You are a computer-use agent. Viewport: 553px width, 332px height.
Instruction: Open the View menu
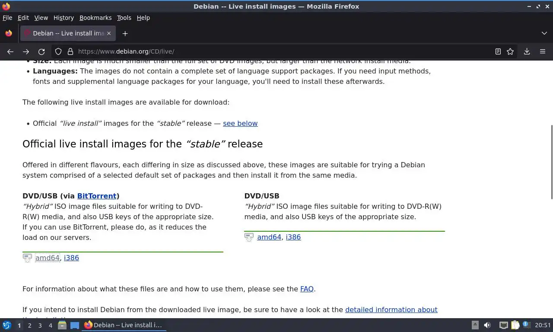(x=41, y=18)
